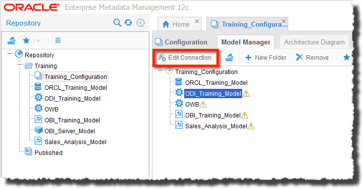Screen dimensions: 363x189
Task: Click warning icon next to OWB
Action: (x=203, y=104)
